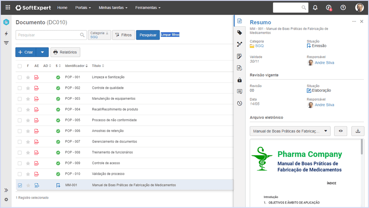This screenshot has width=369, height=208.
Task: Download the electronic file
Action: tap(358, 131)
